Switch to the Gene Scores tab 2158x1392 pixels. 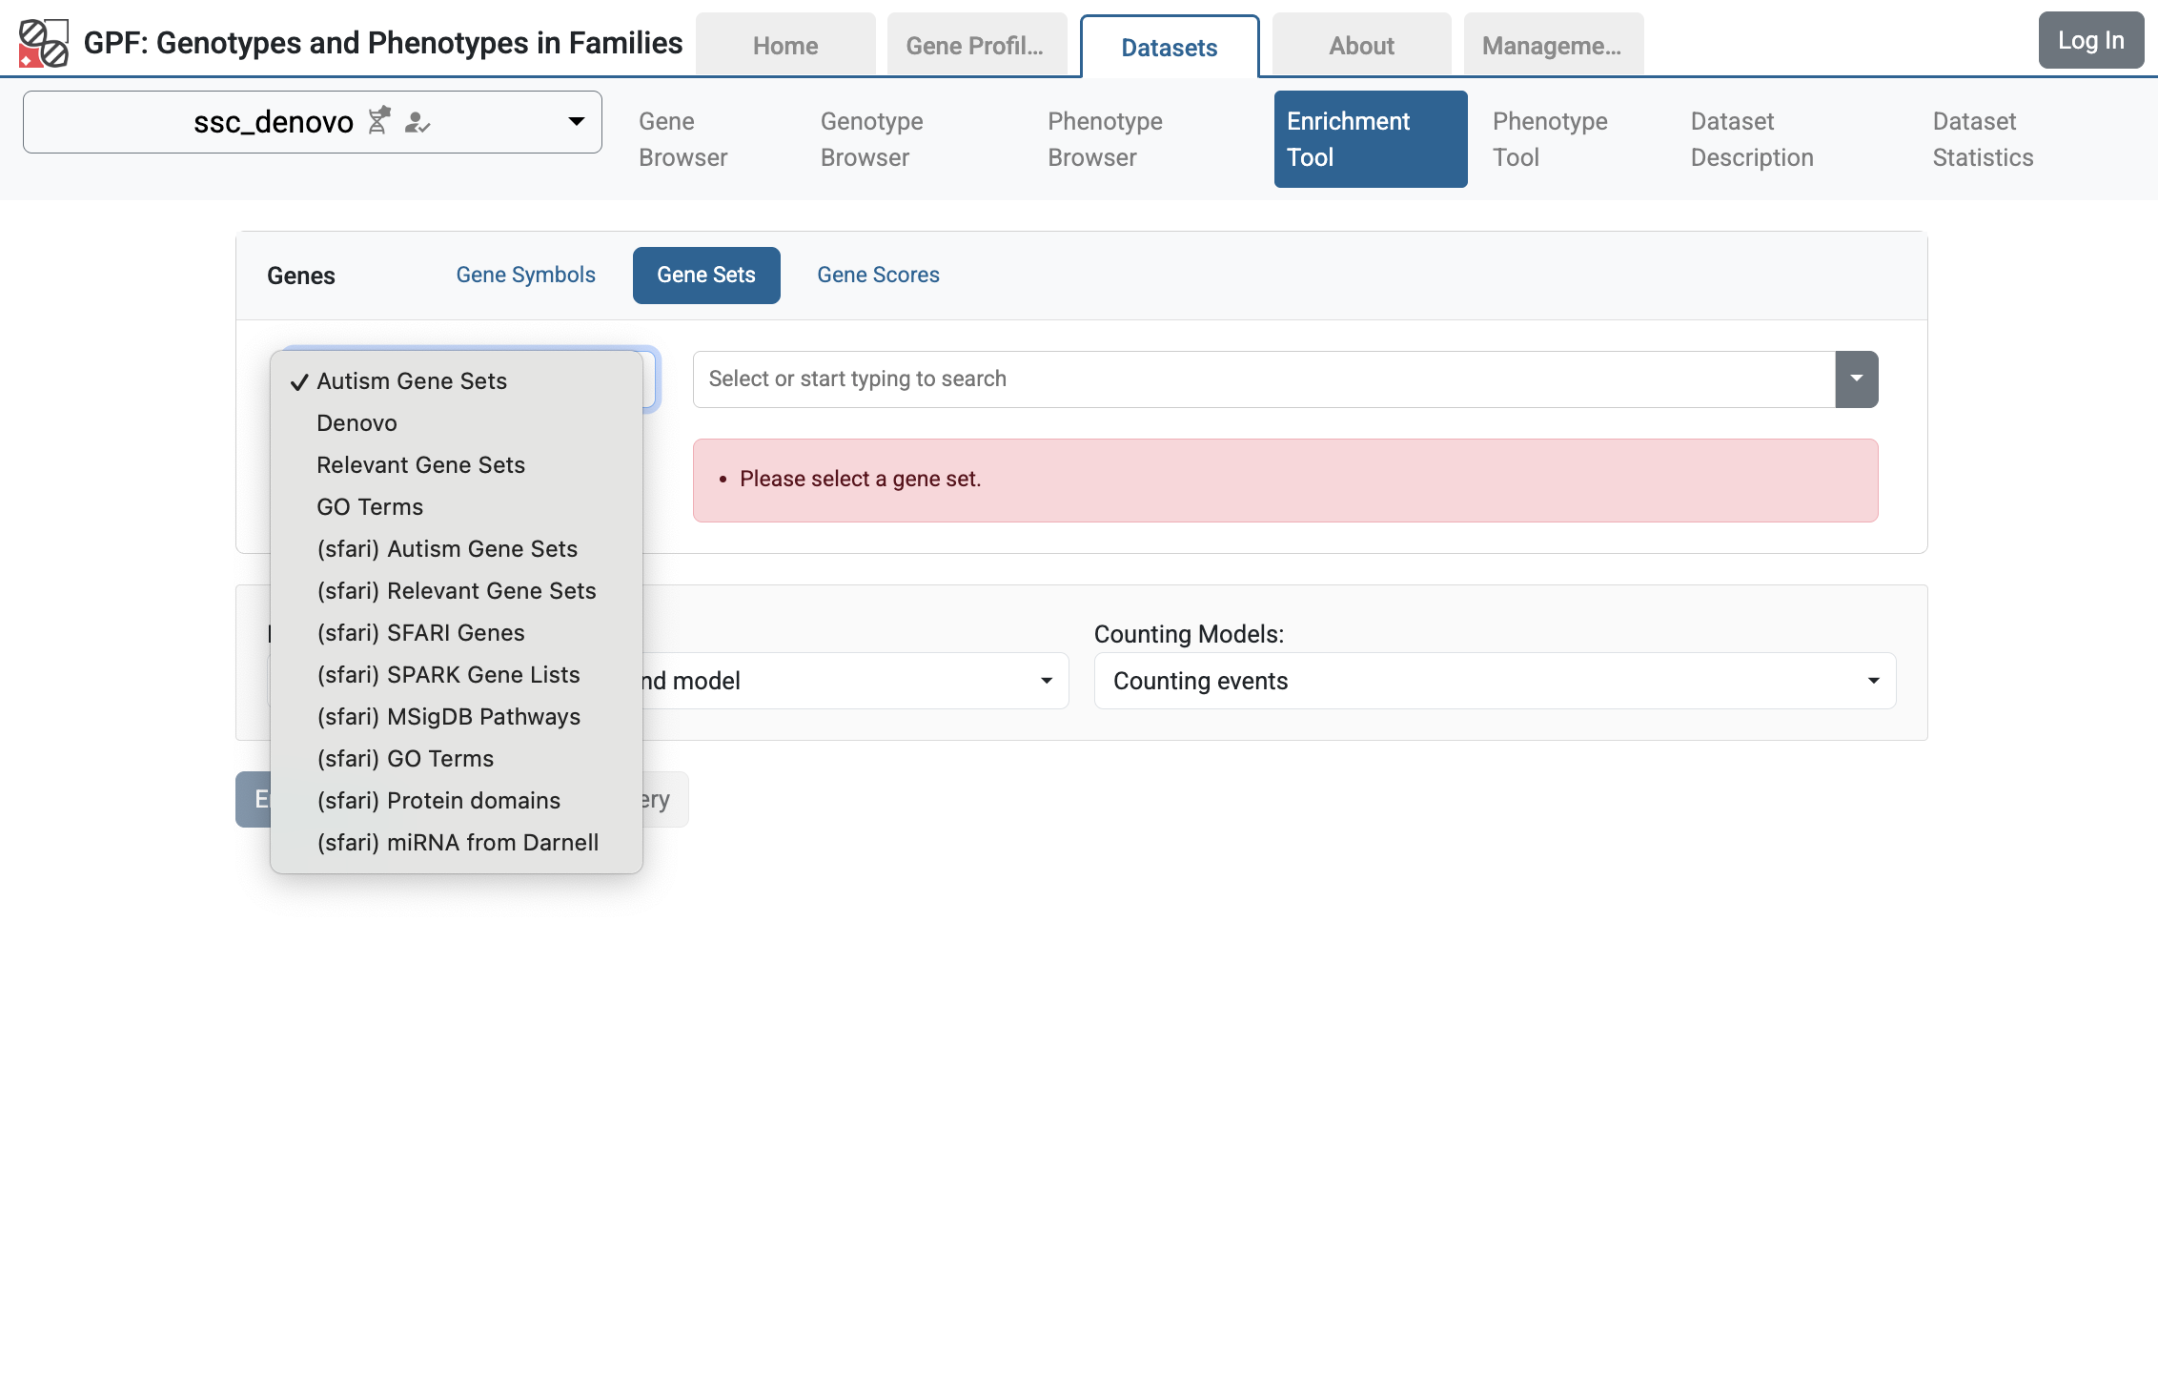pyautogui.click(x=878, y=275)
